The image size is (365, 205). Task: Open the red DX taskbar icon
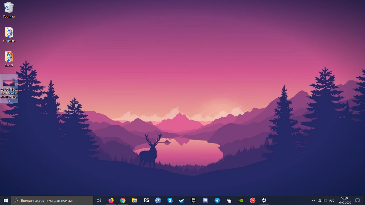(x=252, y=200)
